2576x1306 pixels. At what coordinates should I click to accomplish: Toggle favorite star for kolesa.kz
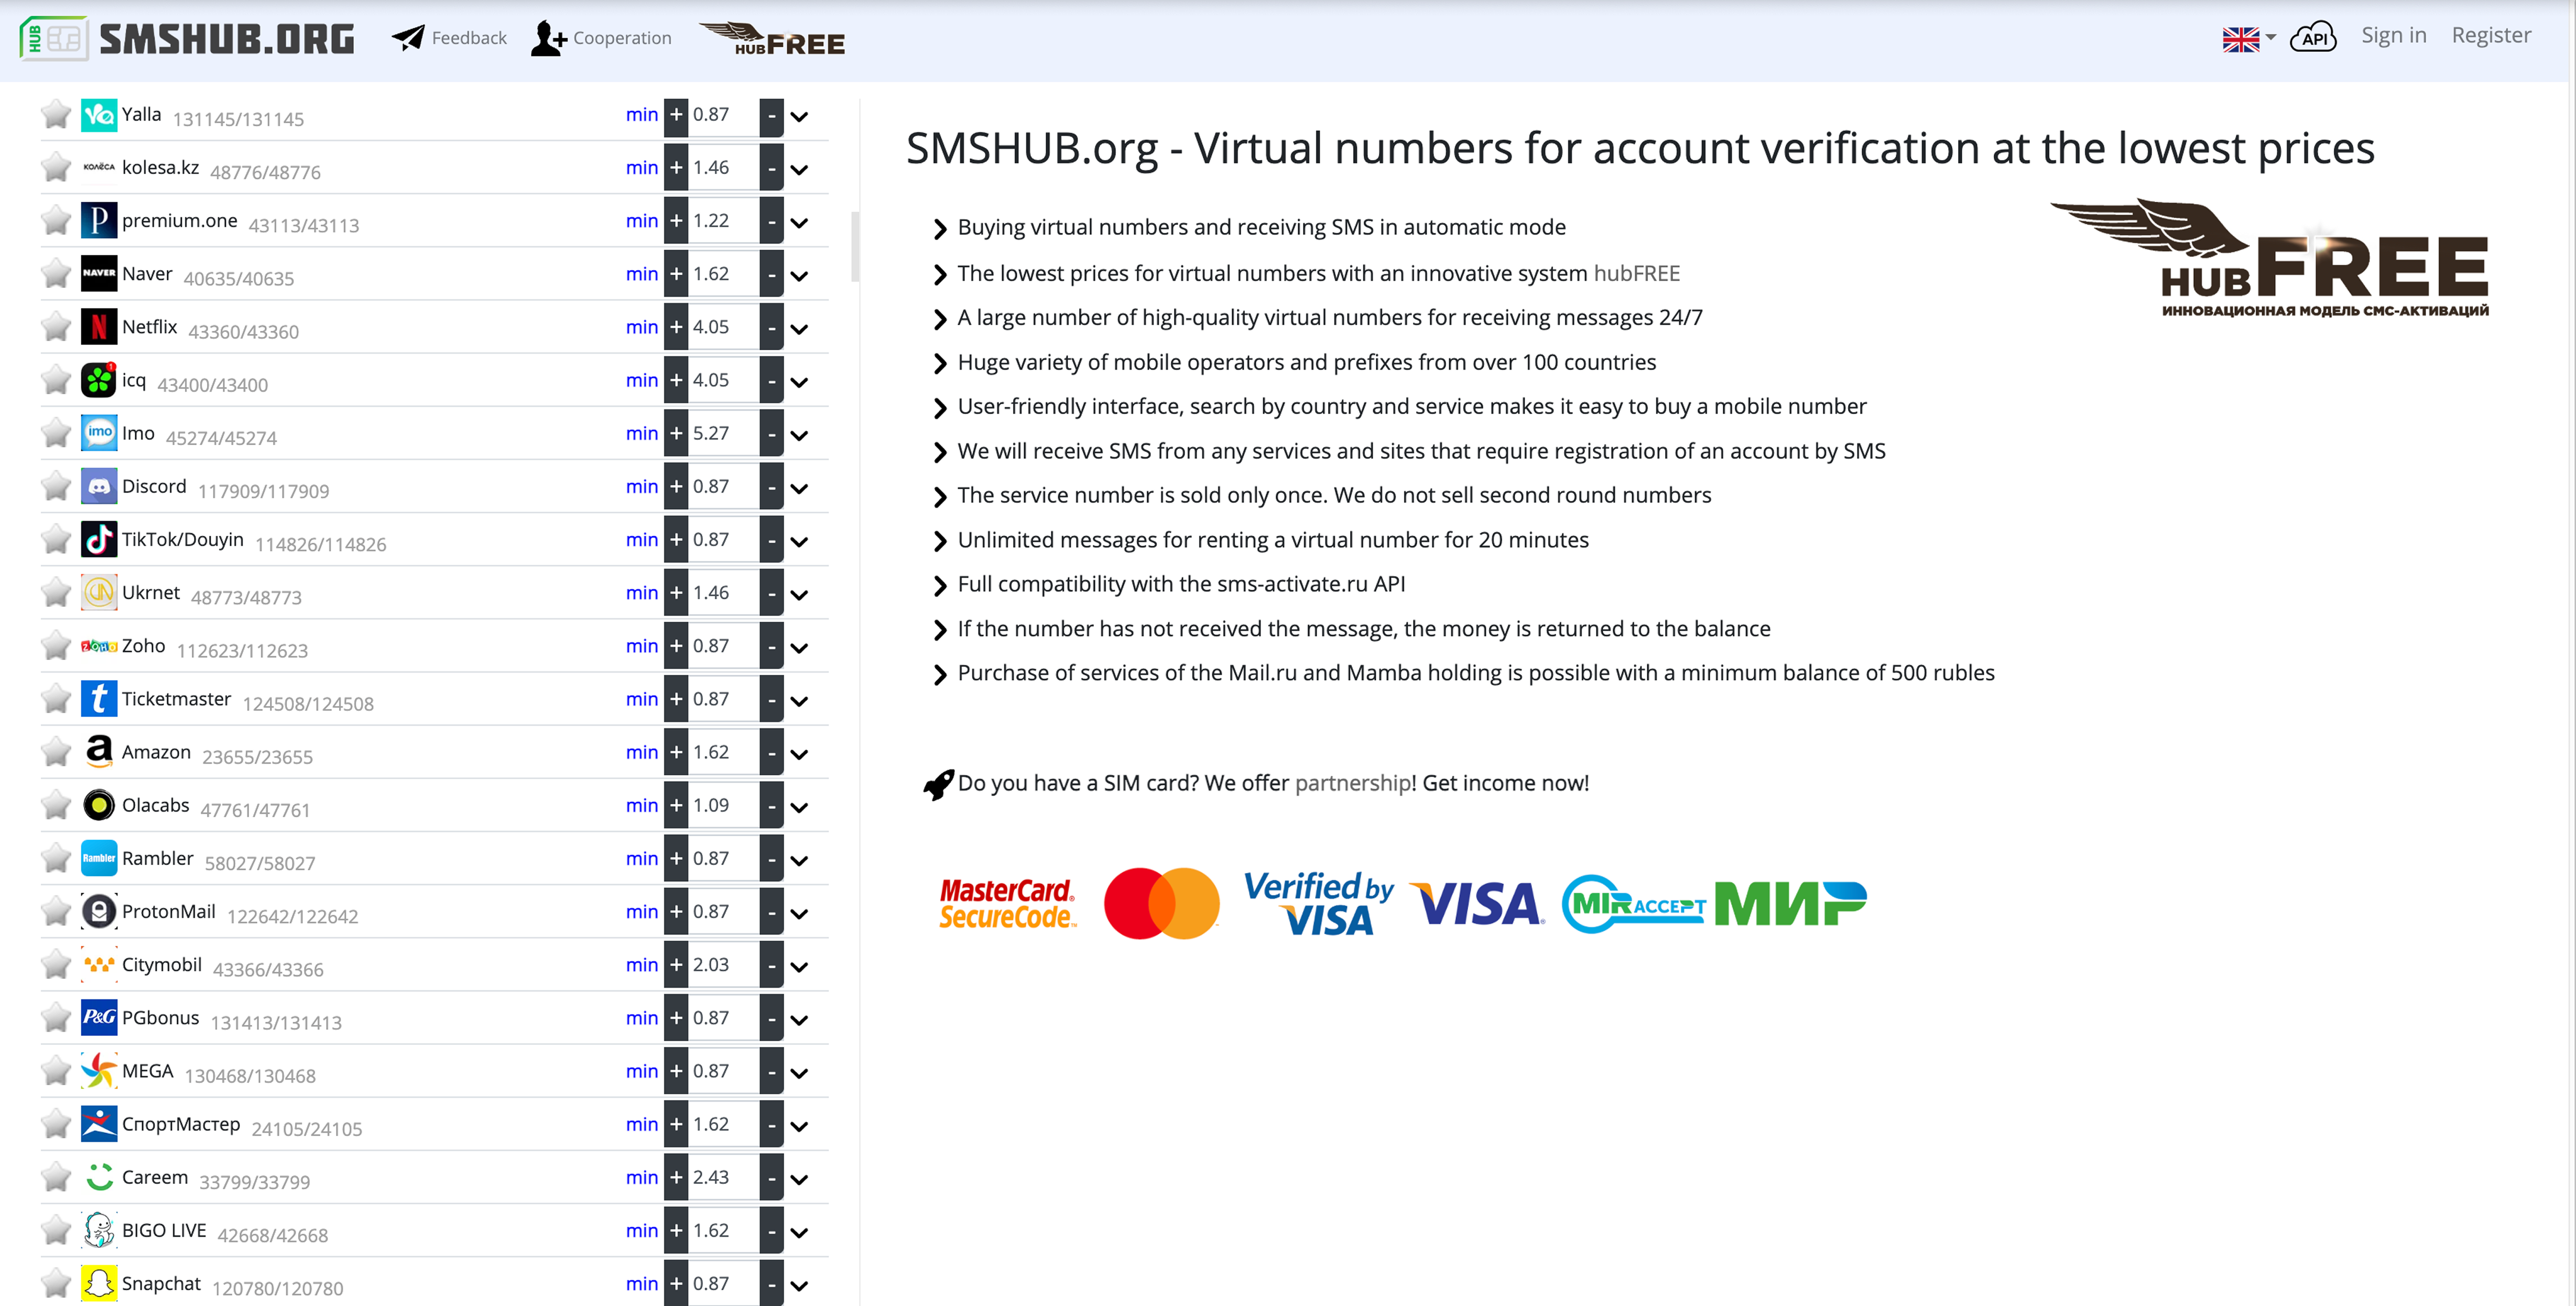click(x=56, y=167)
